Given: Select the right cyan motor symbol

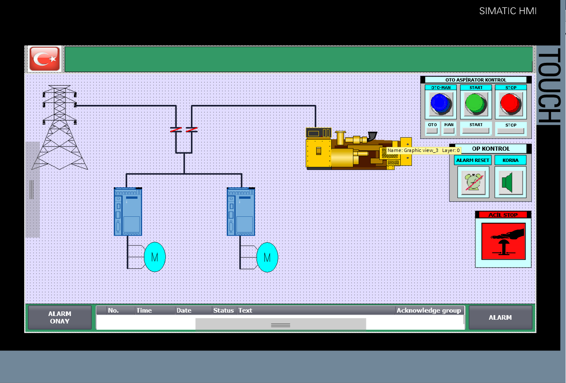Looking at the screenshot, I should 267,257.
